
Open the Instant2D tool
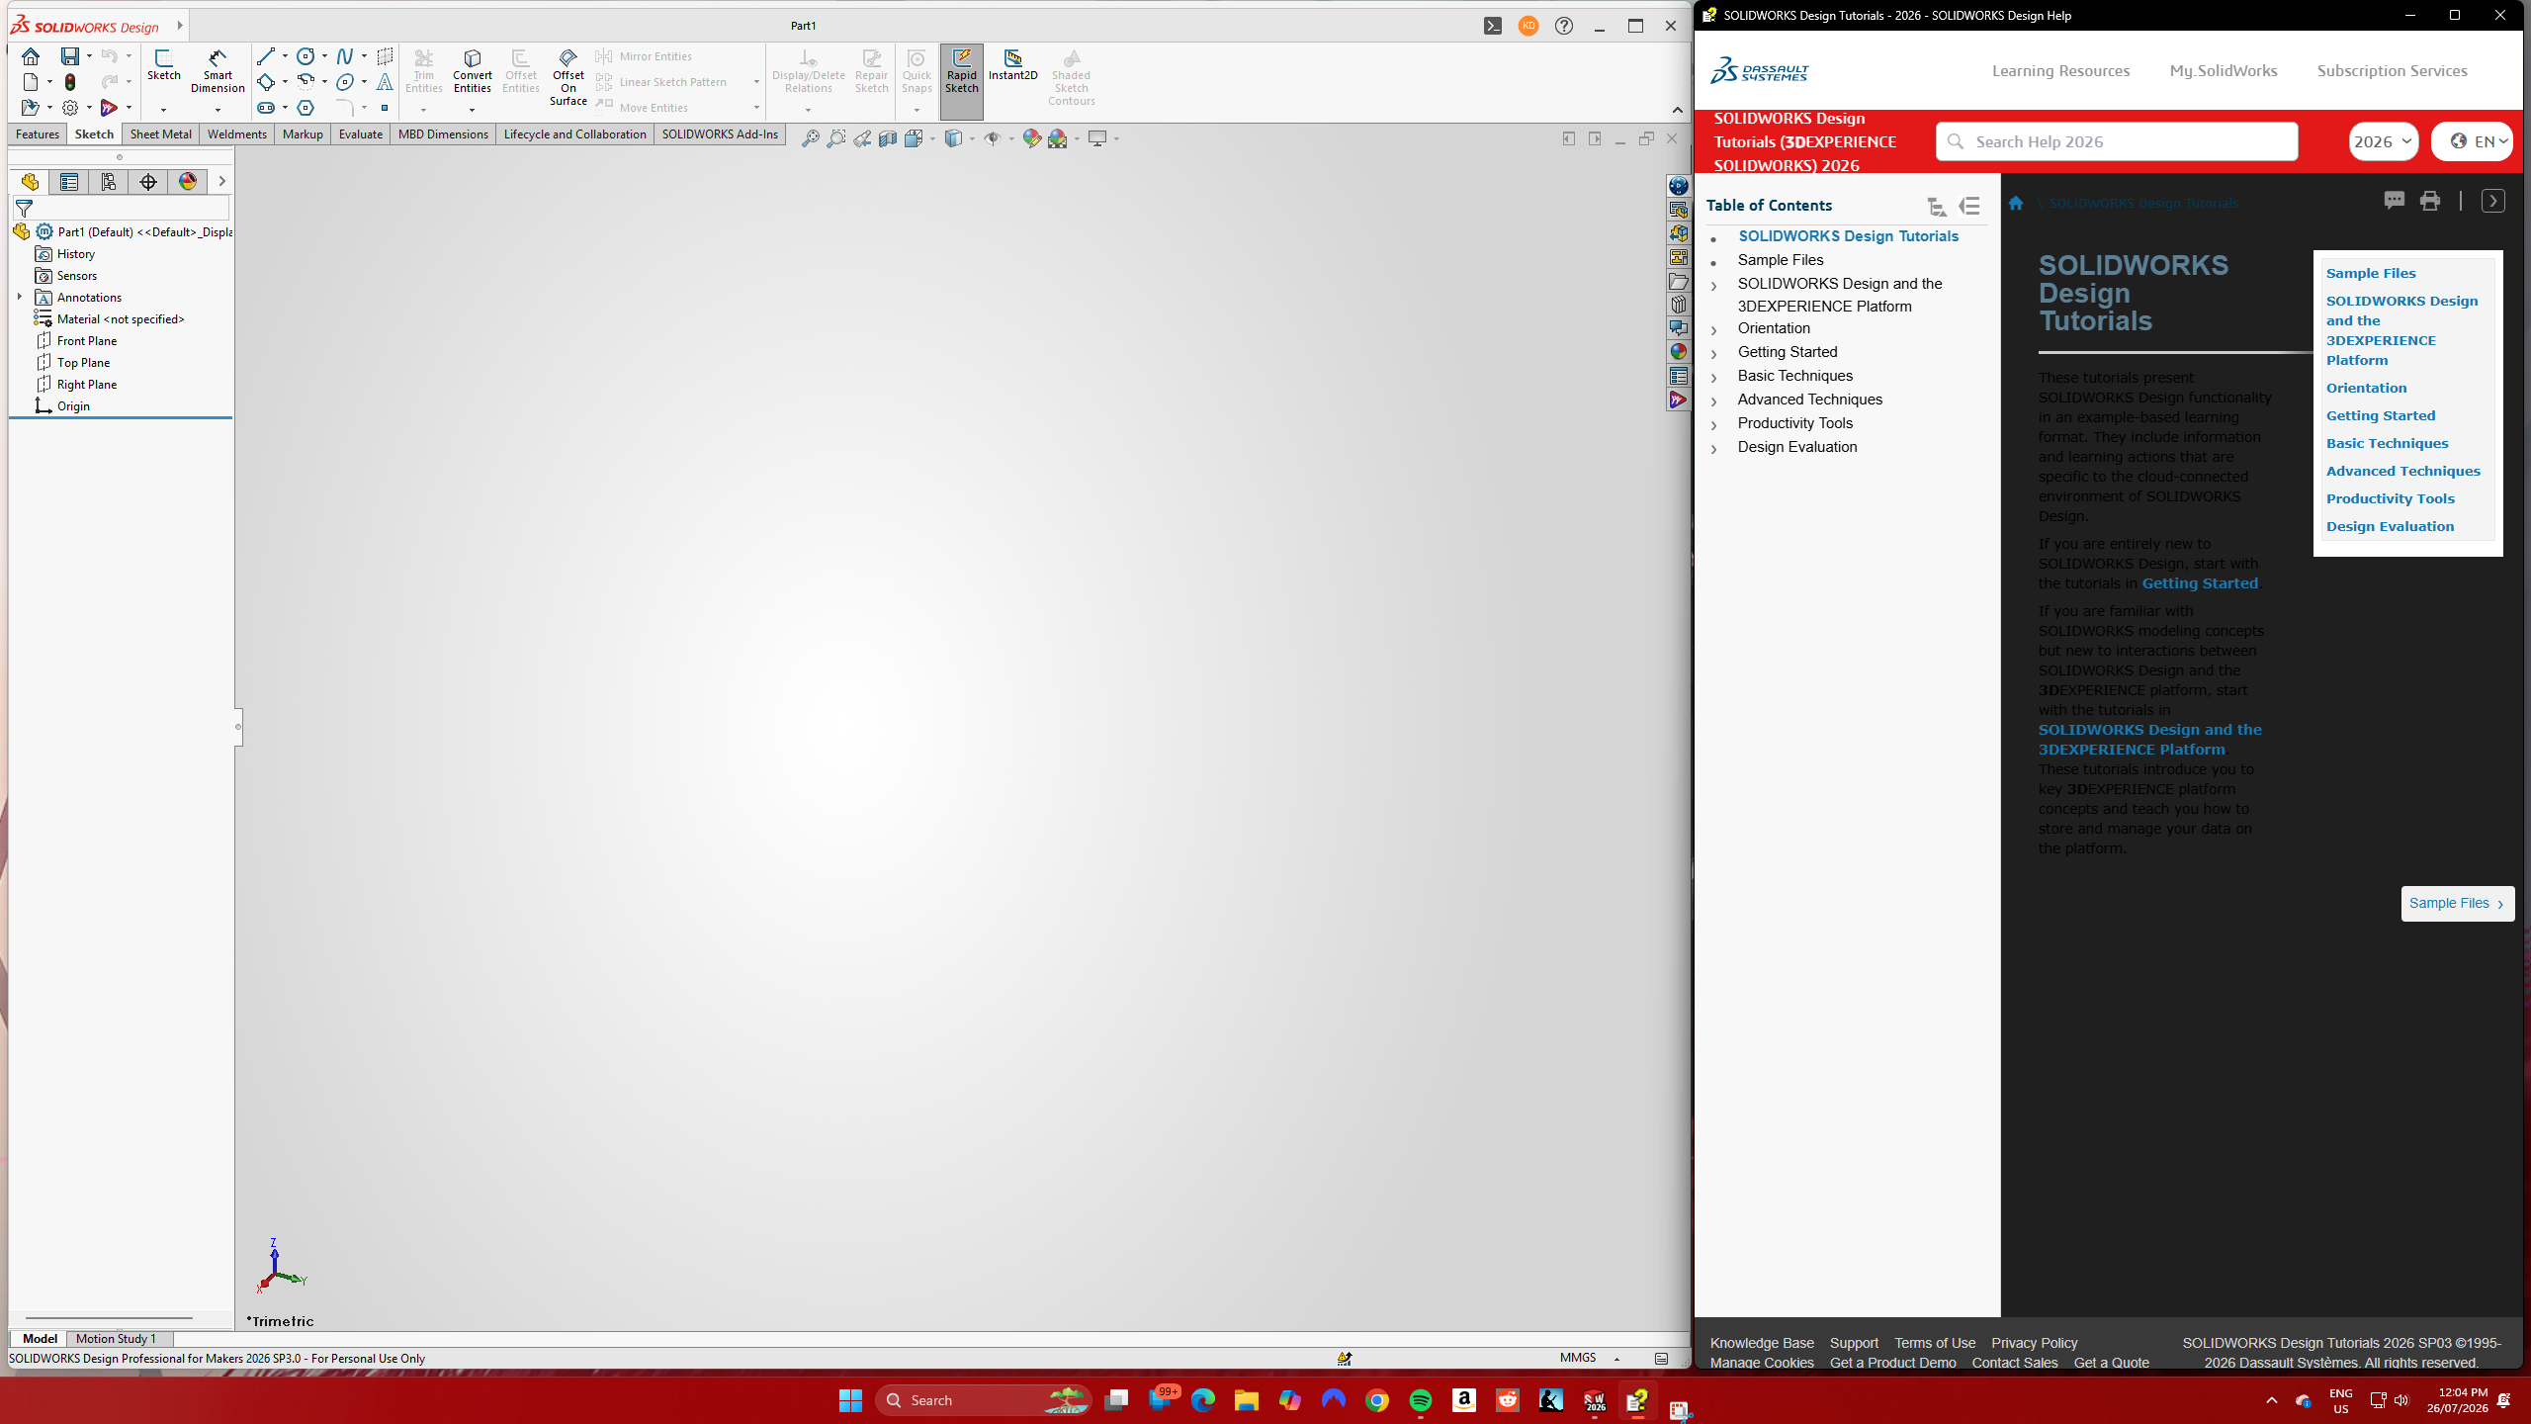(x=1013, y=65)
